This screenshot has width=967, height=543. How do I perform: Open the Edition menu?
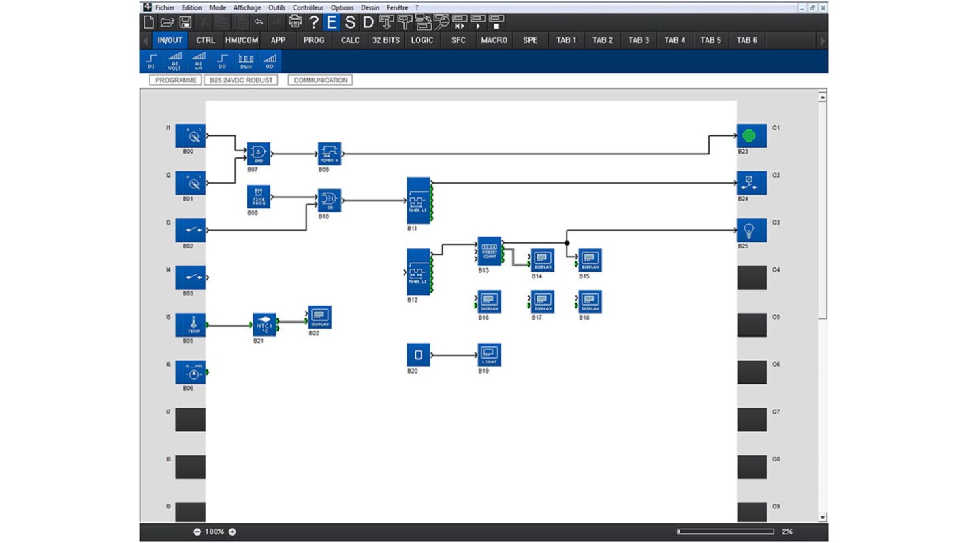[x=191, y=7]
